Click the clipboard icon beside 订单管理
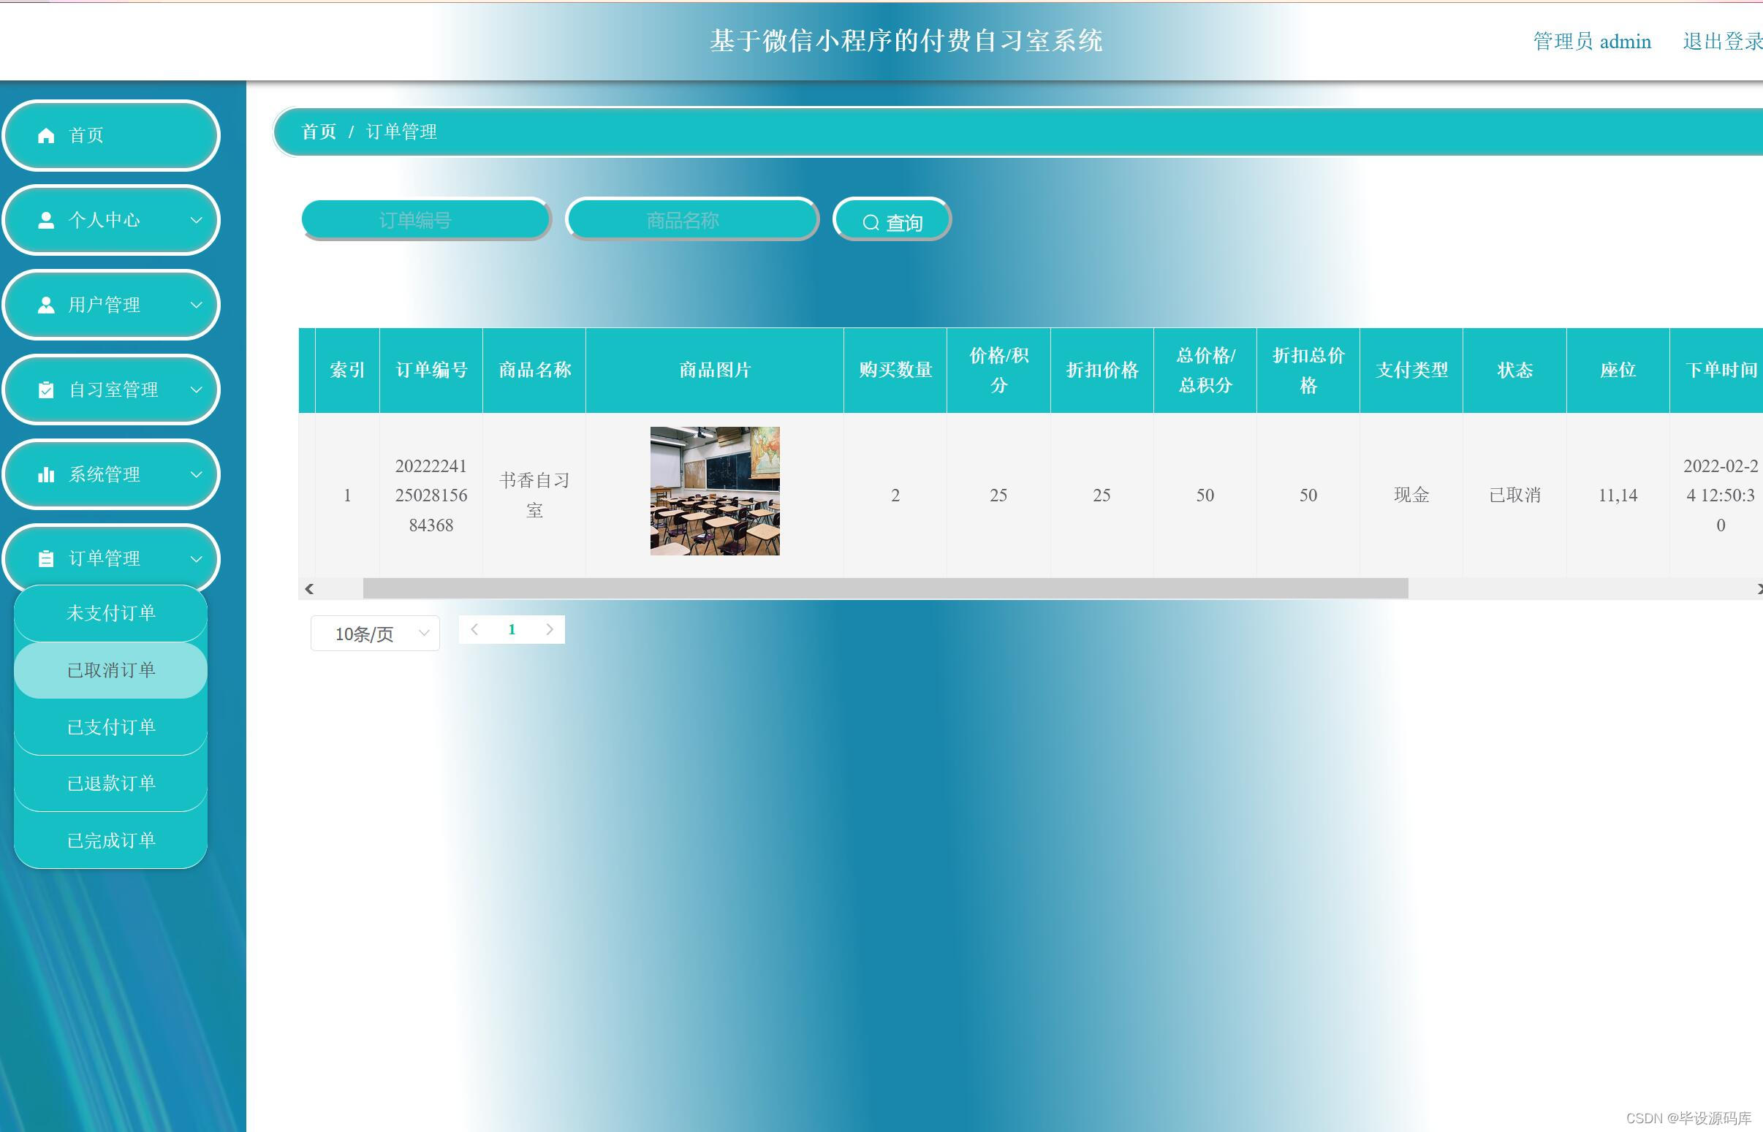Viewport: 1763px width, 1132px height. [x=46, y=558]
